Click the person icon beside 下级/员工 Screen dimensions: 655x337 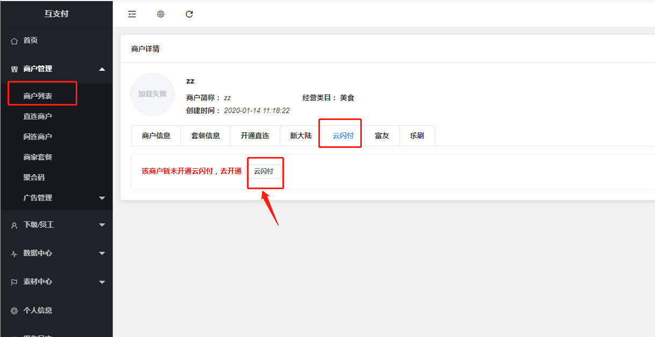point(14,226)
